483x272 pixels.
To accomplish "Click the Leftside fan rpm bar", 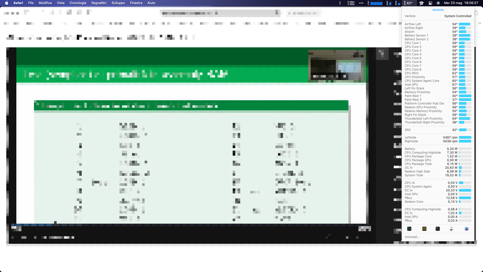I will click(x=465, y=138).
